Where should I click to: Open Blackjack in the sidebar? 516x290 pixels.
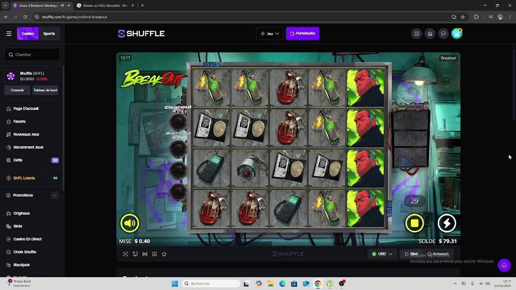(x=21, y=265)
